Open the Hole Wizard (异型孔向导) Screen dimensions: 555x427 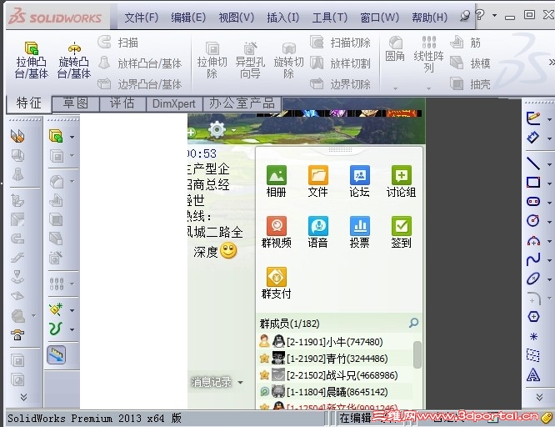(x=250, y=60)
